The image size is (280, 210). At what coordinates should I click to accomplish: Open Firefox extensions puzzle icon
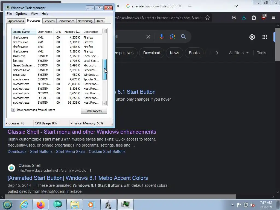(254, 17)
